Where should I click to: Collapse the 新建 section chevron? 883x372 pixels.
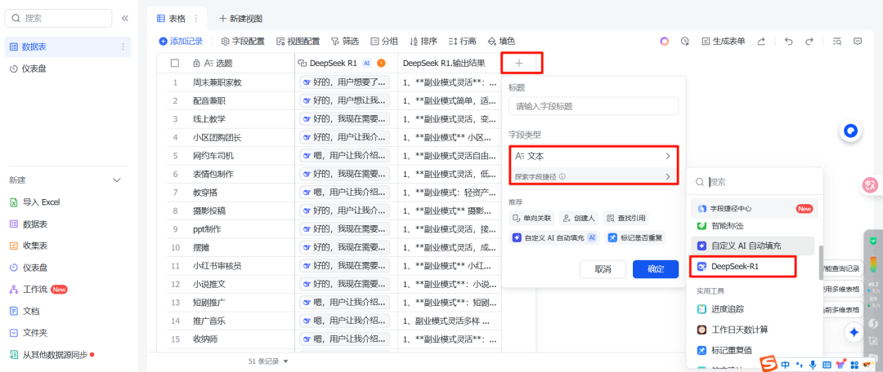(117, 180)
